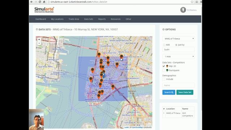Uncheck the Yelp competitors checkbox
Screen dimensions: 231x130
(x=164, y=66)
